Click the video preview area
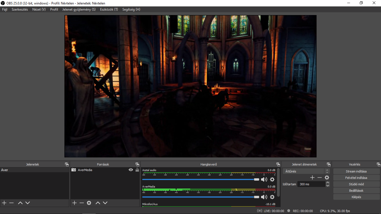Image resolution: width=381 pixels, height=214 pixels. tap(191, 86)
